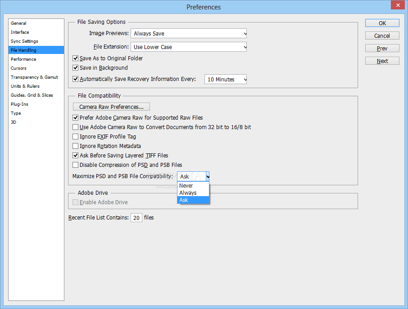Click the Cancel button
This screenshot has height=309, width=408.
click(382, 36)
